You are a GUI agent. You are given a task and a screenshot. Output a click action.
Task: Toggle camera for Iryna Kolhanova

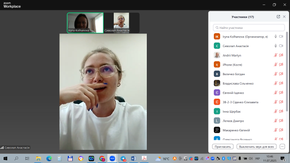281,36
